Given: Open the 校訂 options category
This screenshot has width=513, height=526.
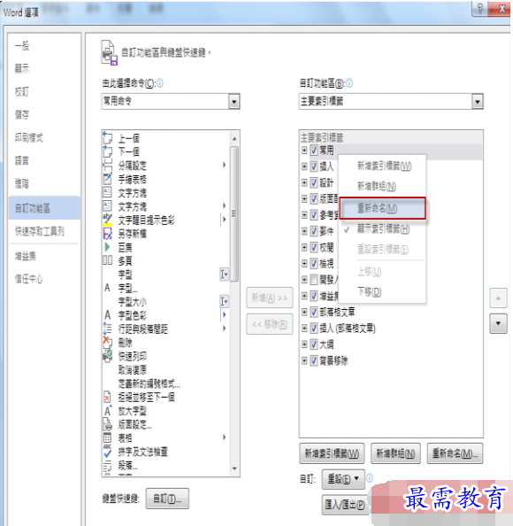Looking at the screenshot, I should 44,91.
